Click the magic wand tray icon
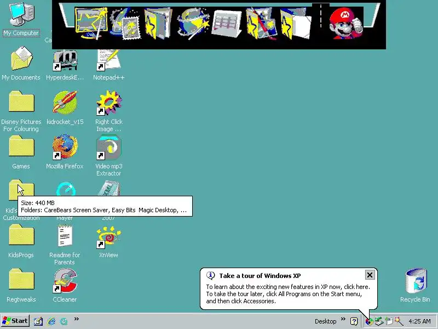The height and width of the screenshot is (329, 438). [399, 321]
